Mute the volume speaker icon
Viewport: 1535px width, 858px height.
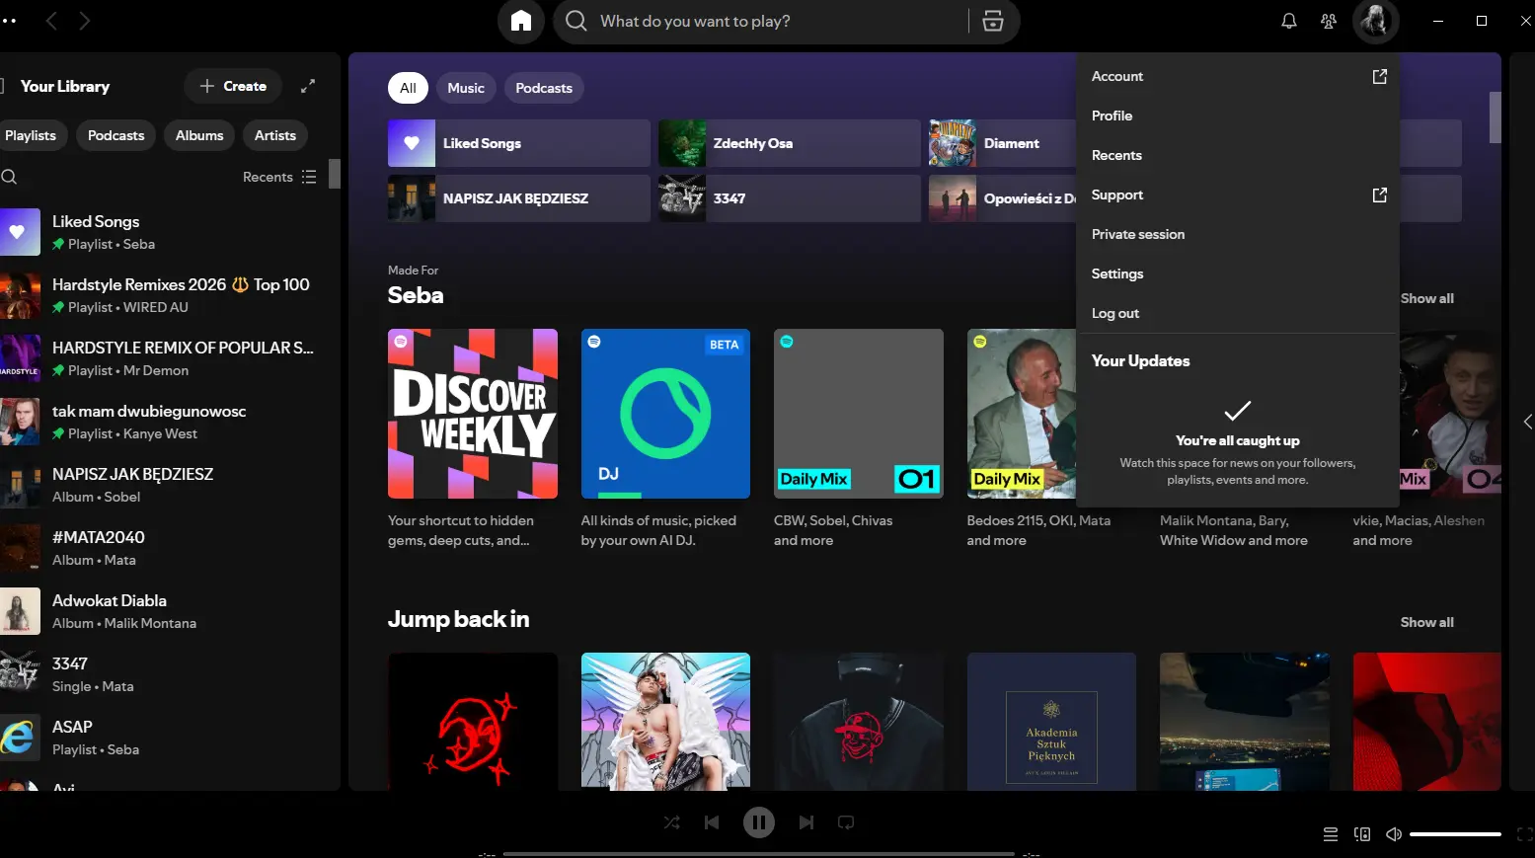pyautogui.click(x=1394, y=834)
